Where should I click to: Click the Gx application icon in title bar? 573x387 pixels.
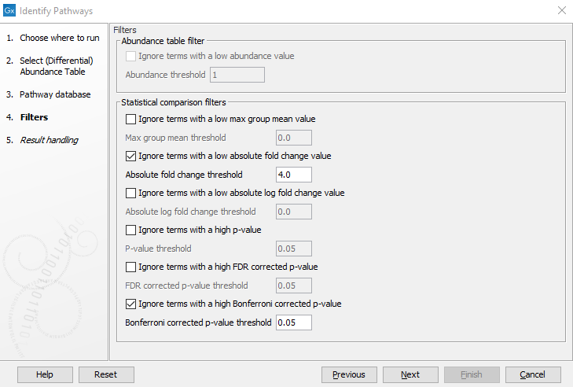coord(9,11)
